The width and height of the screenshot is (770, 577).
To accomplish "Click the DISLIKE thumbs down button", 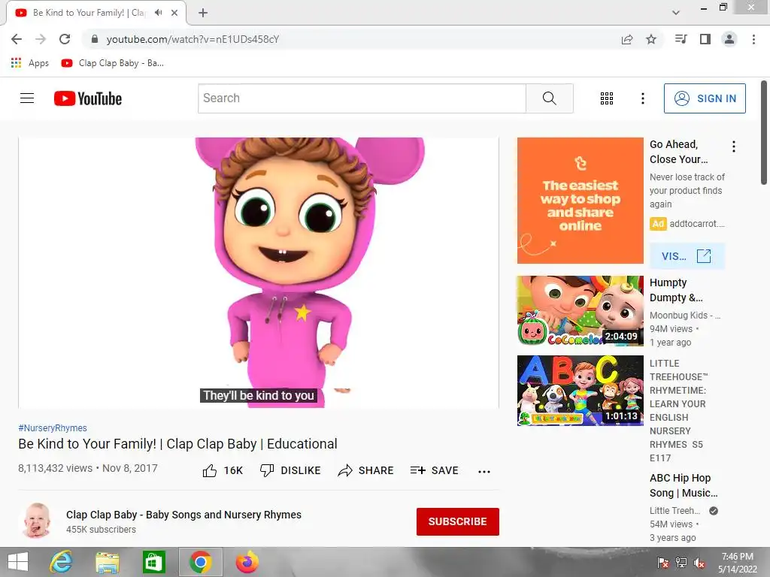I will click(290, 470).
